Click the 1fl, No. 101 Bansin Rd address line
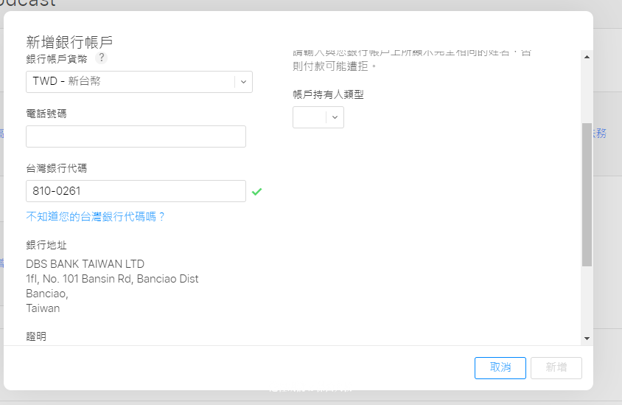Viewport: 622px width, 405px height. (x=112, y=279)
